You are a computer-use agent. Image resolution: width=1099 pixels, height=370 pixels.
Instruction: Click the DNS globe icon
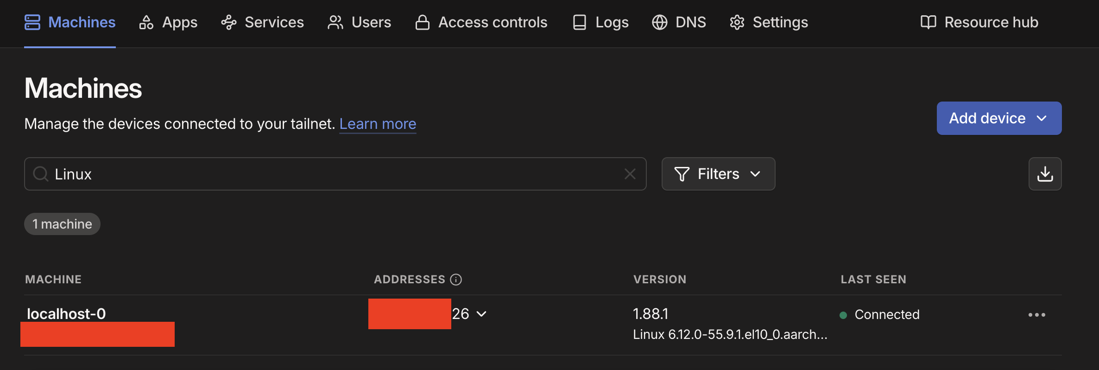coord(659,22)
